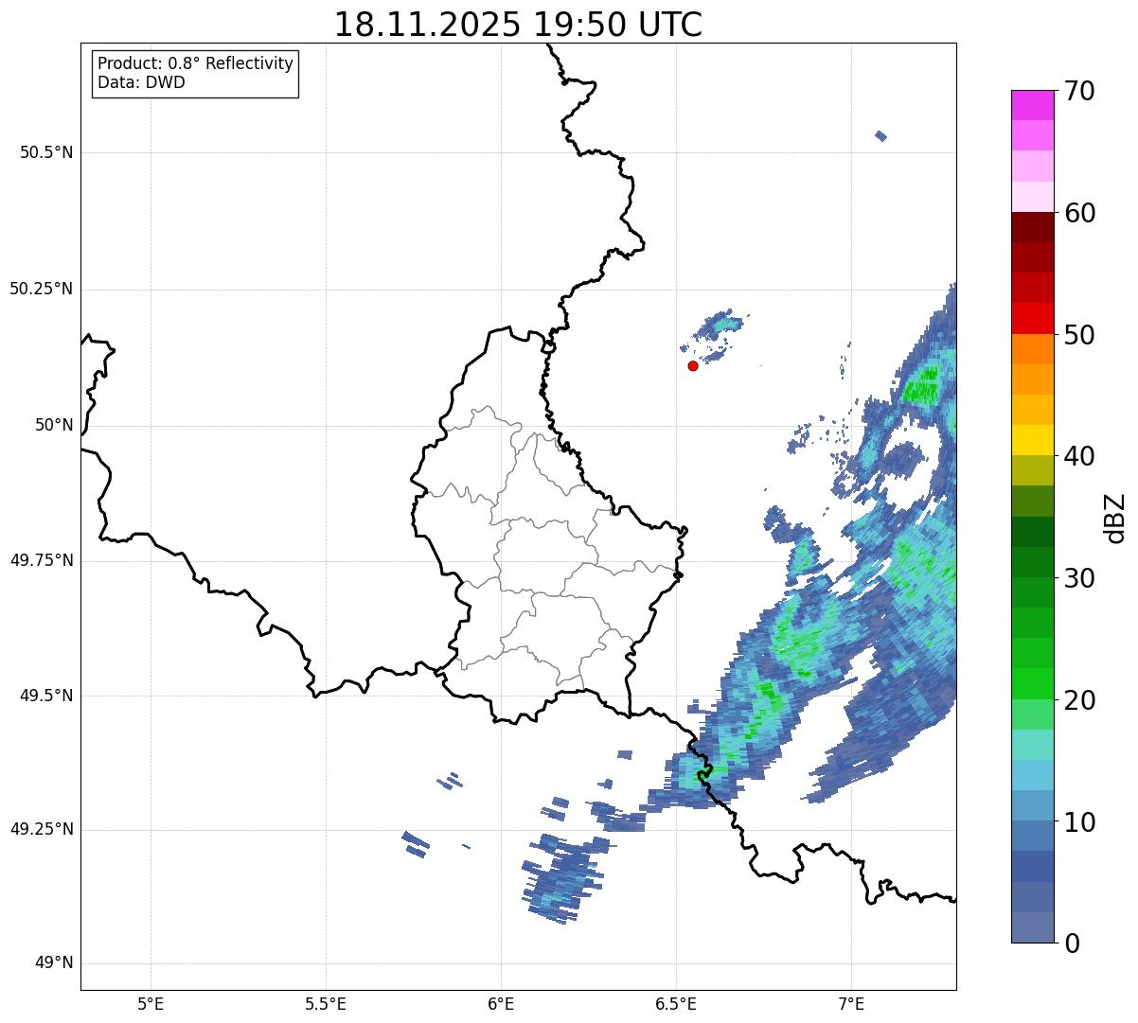This screenshot has height=1023, width=1138.
Task: Click the 60 tick on colorbar
Action: [1078, 213]
